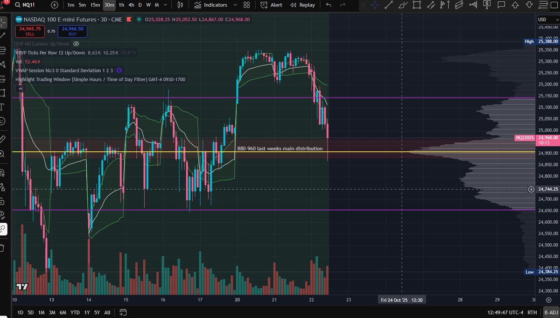This screenshot has width=560, height=318.
Task: Toggle the B-ADJ back-adjustment setting
Action: click(551, 312)
